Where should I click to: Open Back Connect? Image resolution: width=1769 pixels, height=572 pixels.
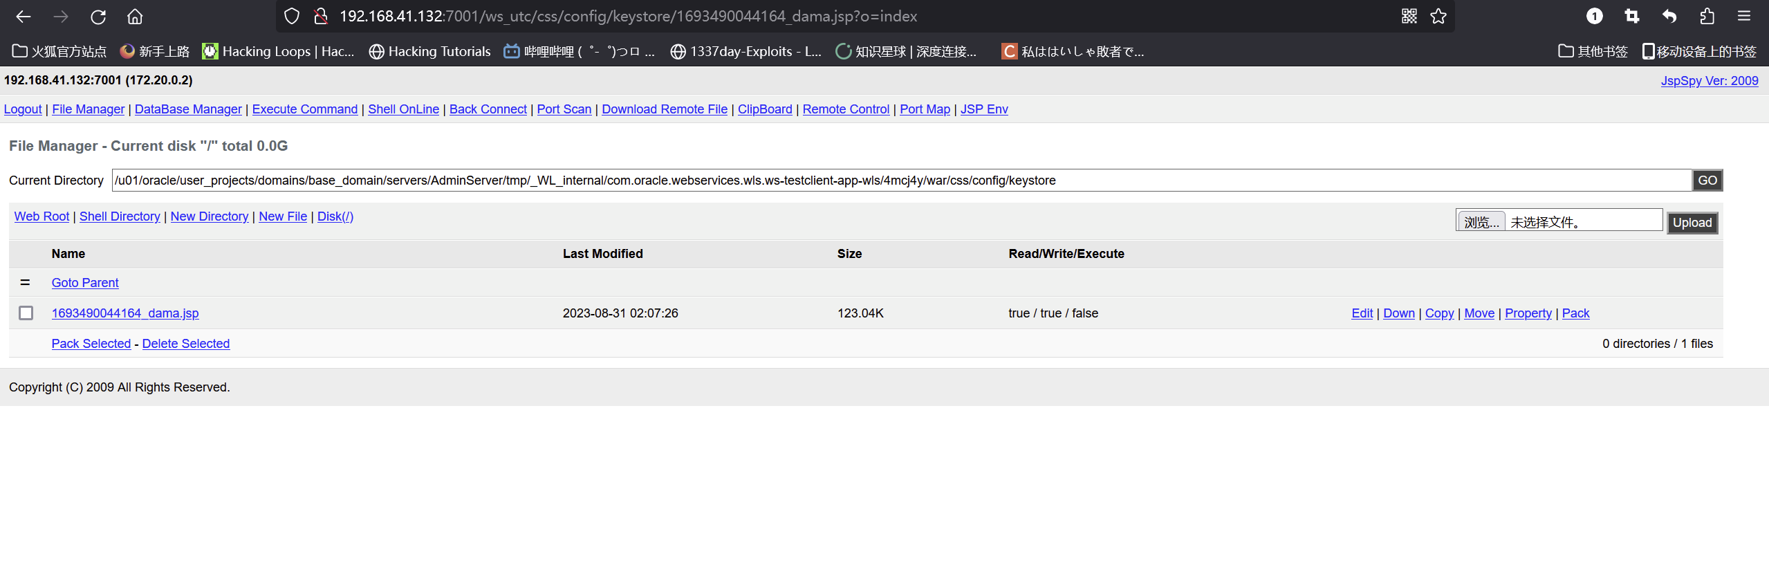click(x=488, y=109)
